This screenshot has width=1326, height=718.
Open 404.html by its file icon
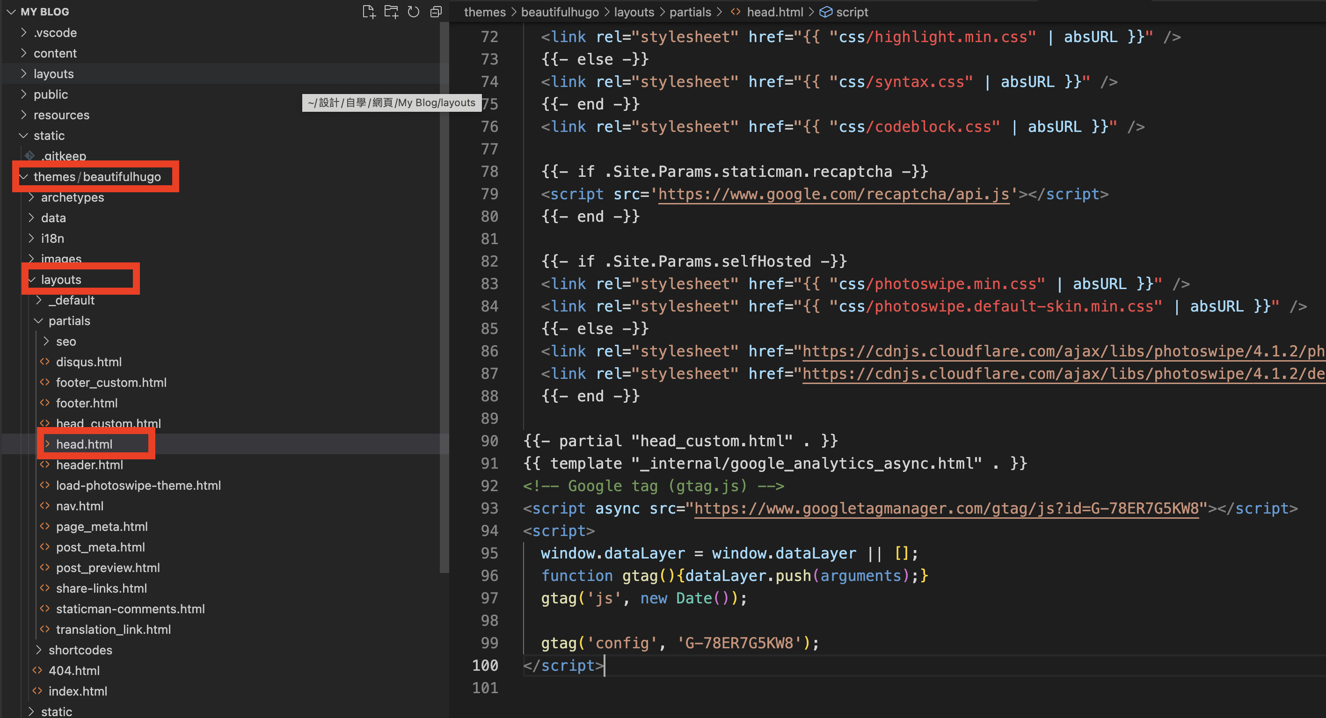(37, 671)
